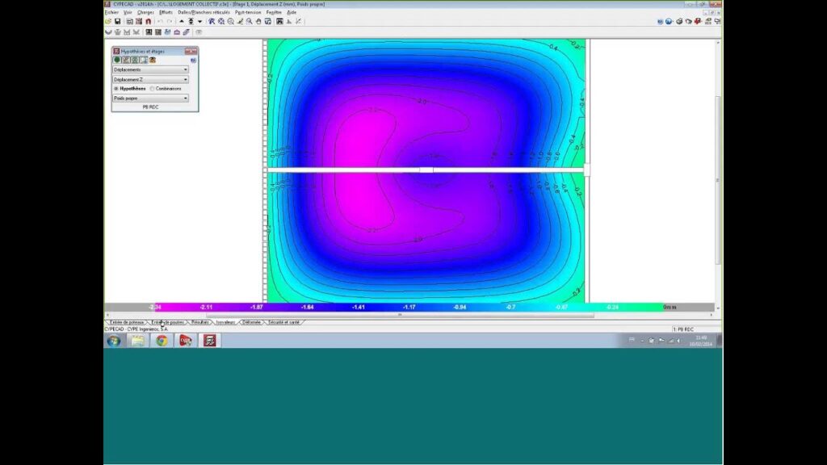
Task: Click the red magnet icon in toolbar
Action: point(148,22)
